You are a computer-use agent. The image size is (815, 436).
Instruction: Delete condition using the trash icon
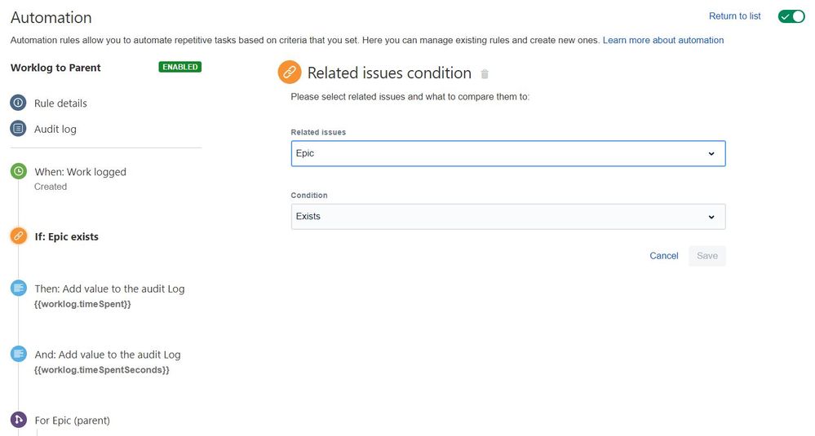coord(485,73)
